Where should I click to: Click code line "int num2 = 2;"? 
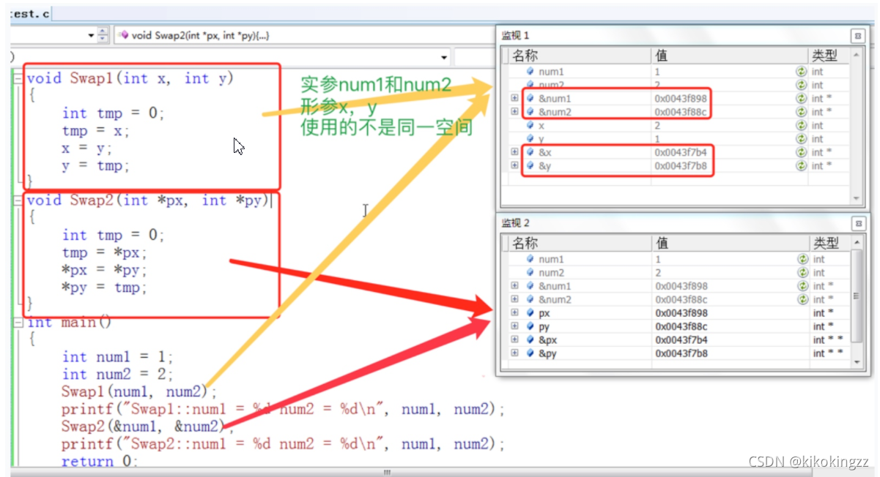tap(117, 374)
